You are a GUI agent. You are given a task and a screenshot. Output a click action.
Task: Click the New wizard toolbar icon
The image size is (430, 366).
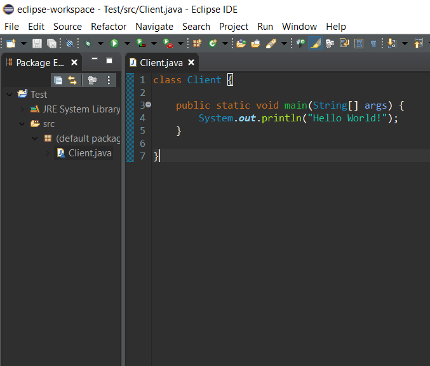tap(11, 43)
